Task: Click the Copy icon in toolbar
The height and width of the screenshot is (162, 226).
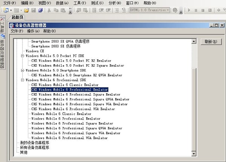Action: click(56, 10)
